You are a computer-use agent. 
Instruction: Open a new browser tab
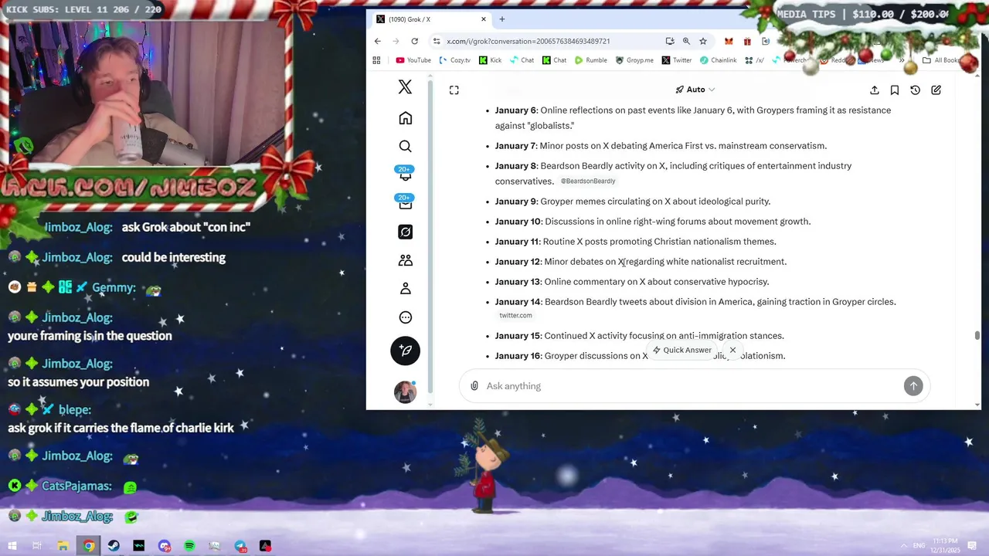501,19
